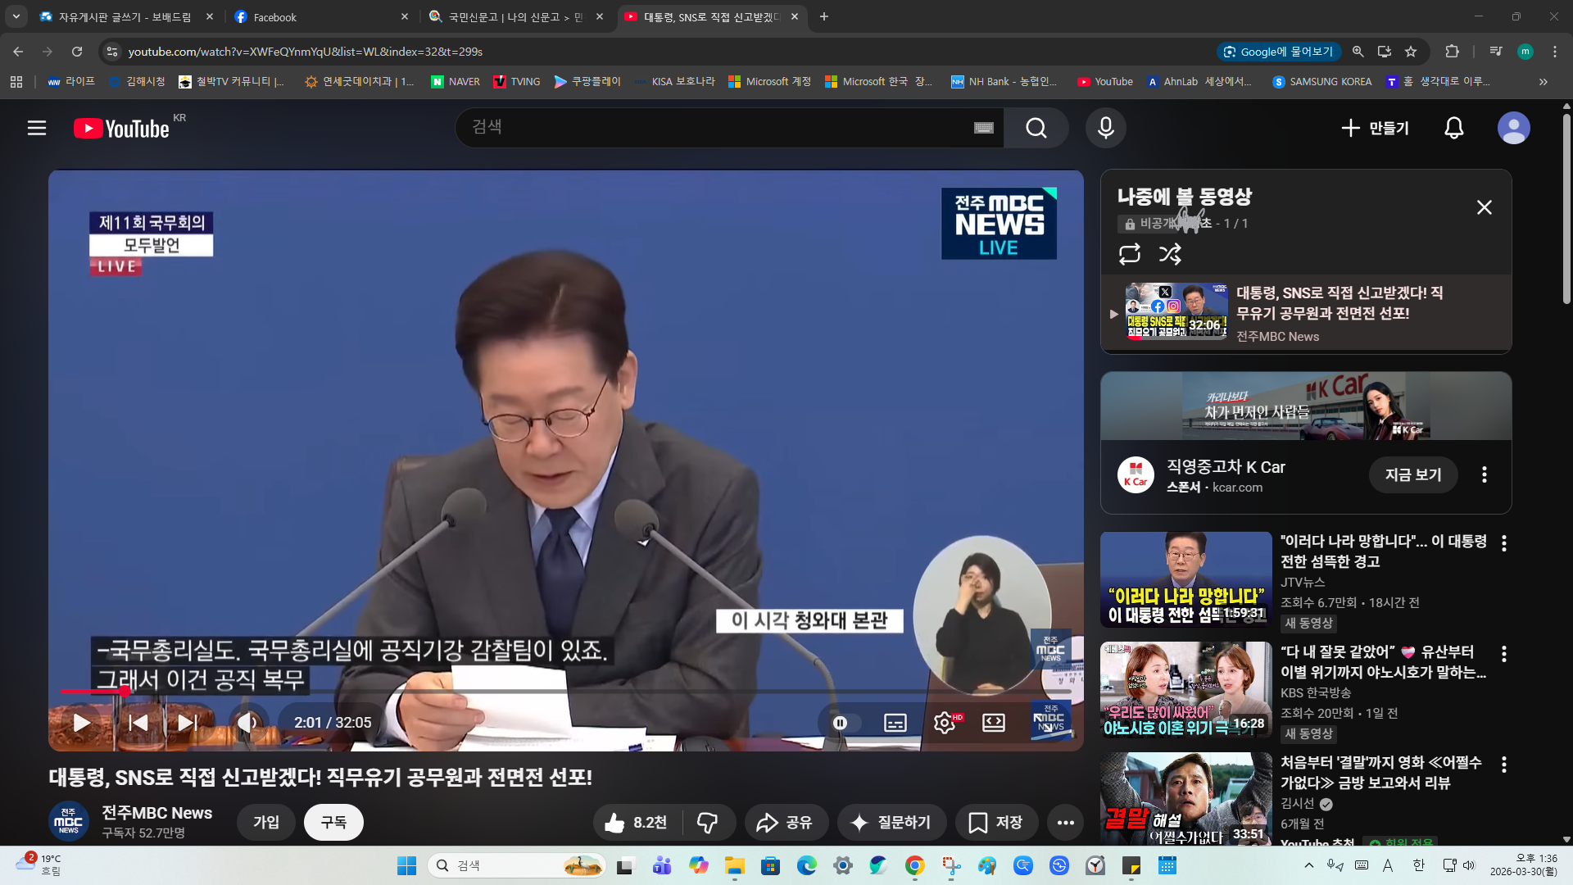Viewport: 1573px width, 885px height.
Task: Expand hidden bookmarks chevron
Action: (1544, 81)
